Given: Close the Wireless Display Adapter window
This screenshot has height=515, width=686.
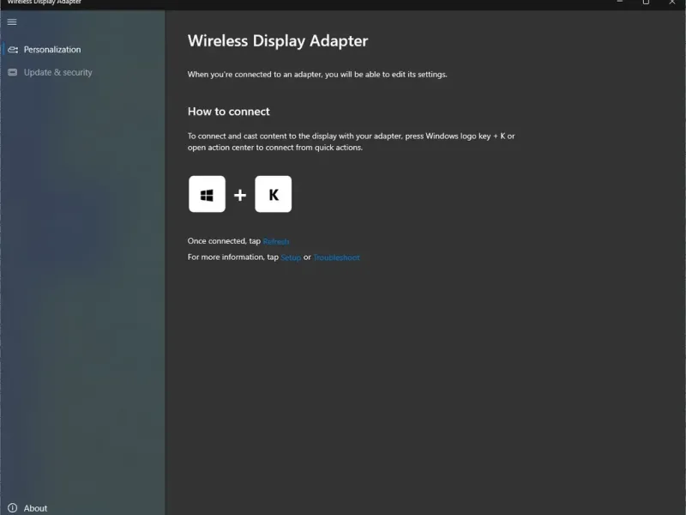Looking at the screenshot, I should pyautogui.click(x=672, y=3).
